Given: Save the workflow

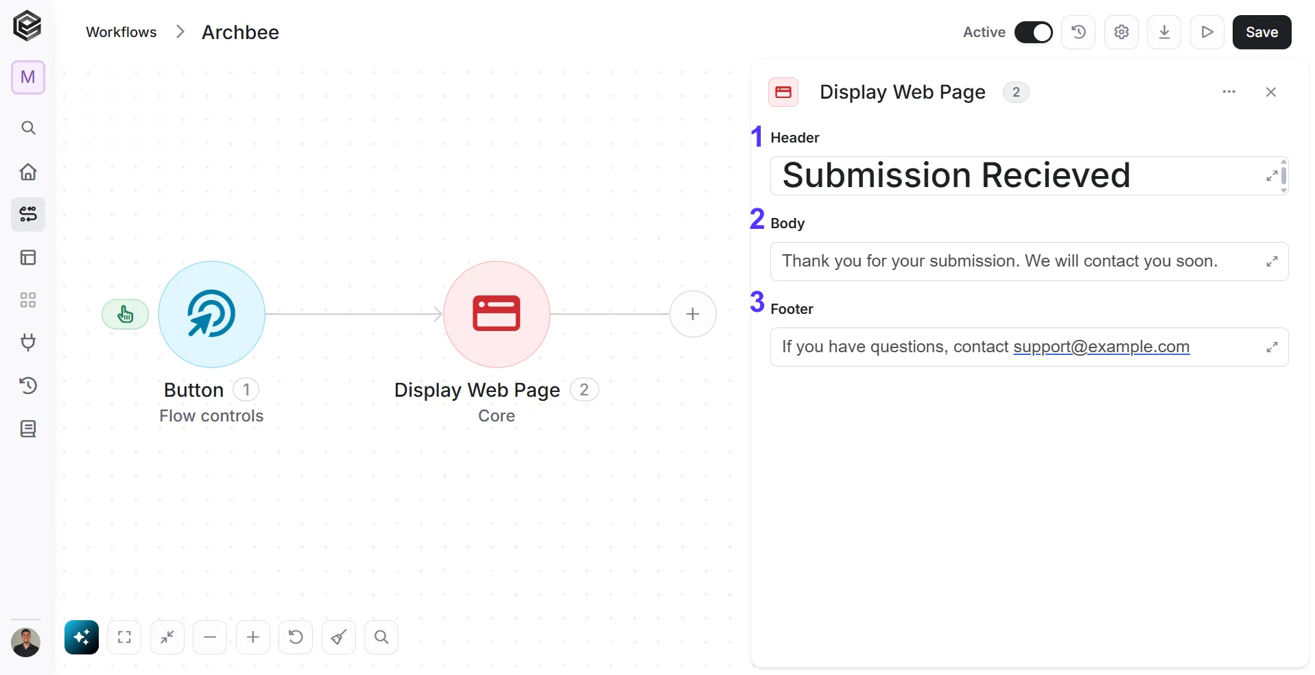Looking at the screenshot, I should pyautogui.click(x=1262, y=32).
